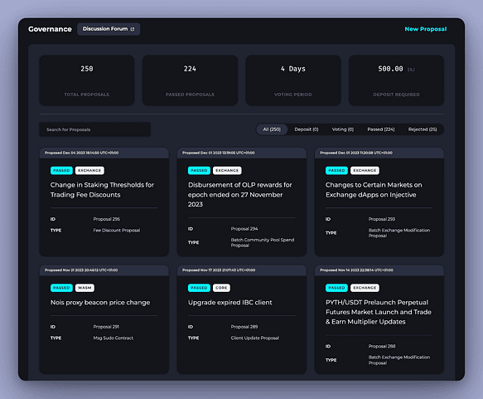Open Nois proxy beacon price change proposal

coord(104,319)
